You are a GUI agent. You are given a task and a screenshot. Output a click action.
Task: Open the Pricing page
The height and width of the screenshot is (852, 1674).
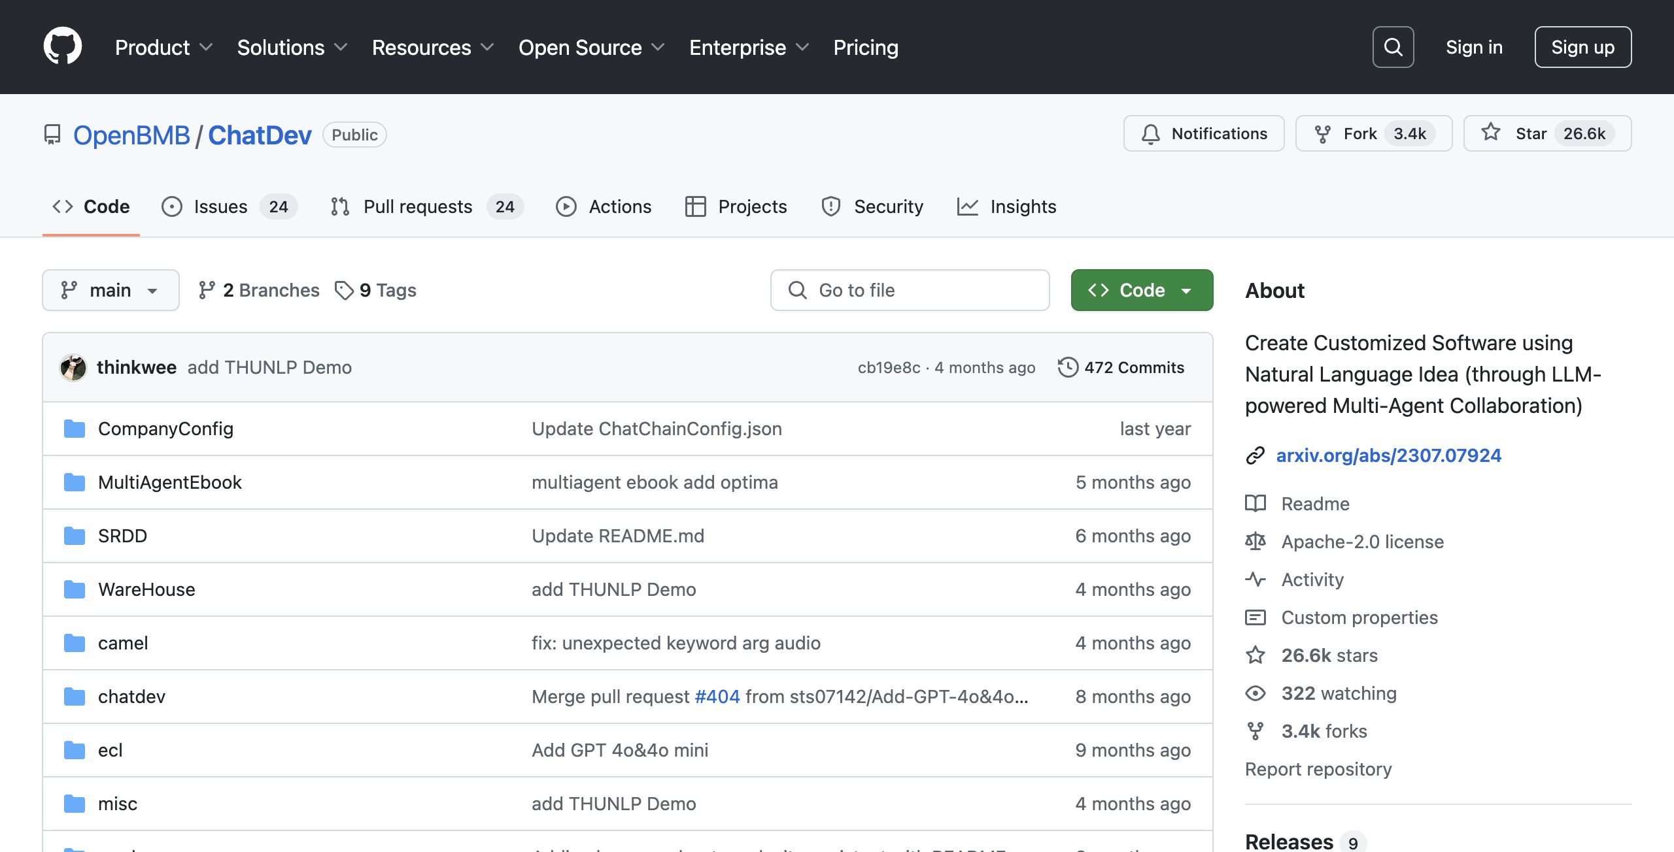click(866, 47)
